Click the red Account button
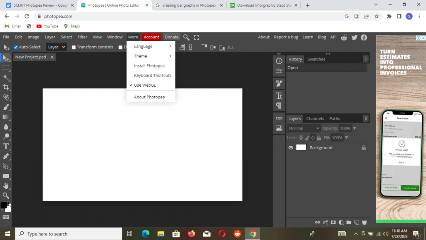The height and width of the screenshot is (240, 426). [x=151, y=37]
